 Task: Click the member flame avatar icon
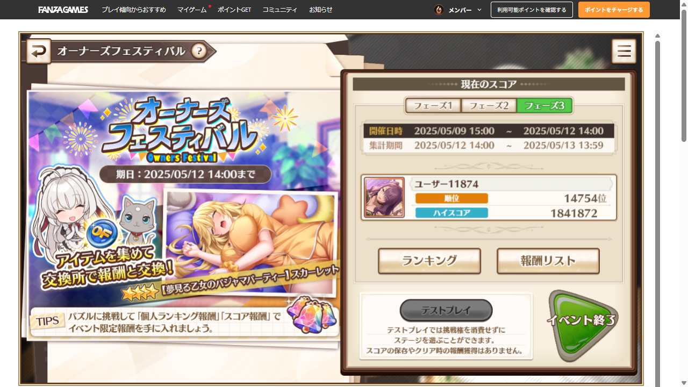click(x=439, y=10)
